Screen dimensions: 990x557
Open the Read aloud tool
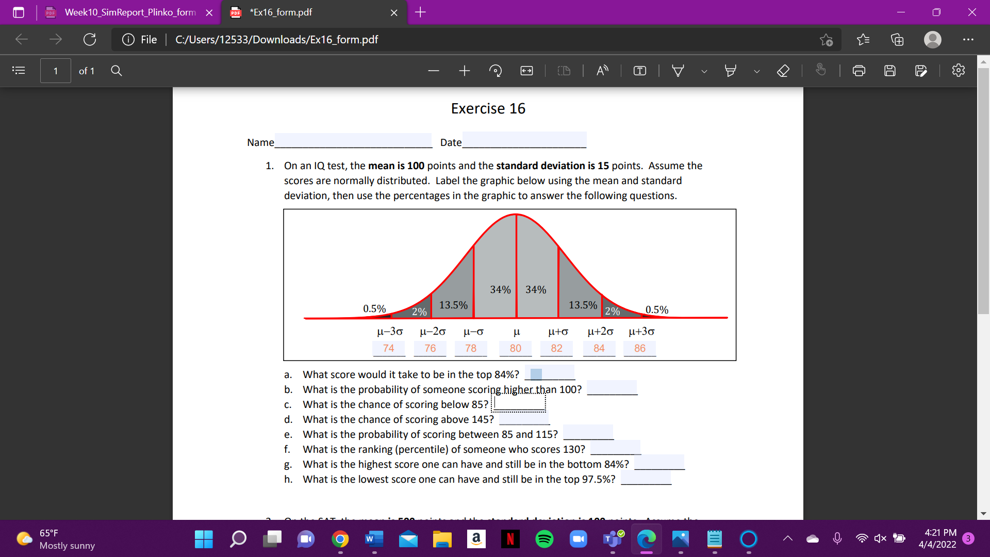coord(601,71)
